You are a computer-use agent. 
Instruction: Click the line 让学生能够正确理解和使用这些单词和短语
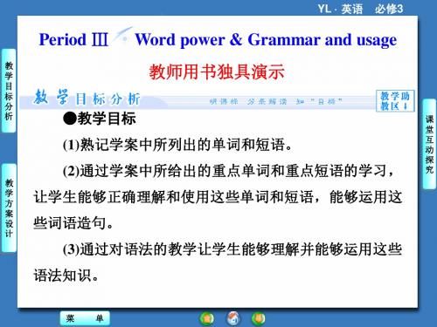click(x=218, y=197)
